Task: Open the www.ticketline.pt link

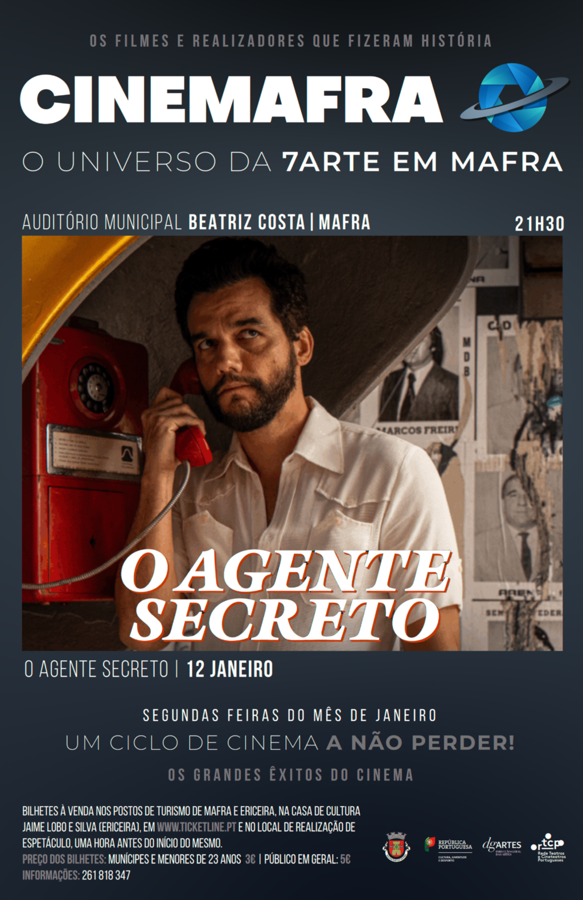Action: pyautogui.click(x=196, y=827)
